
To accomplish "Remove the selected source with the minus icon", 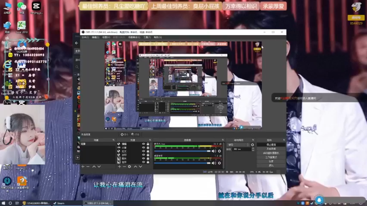I will pyautogui.click(x=124, y=167).
